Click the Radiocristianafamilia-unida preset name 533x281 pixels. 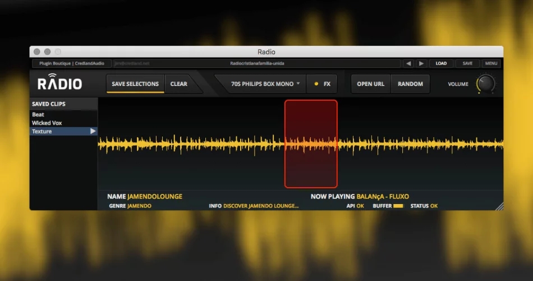point(257,64)
